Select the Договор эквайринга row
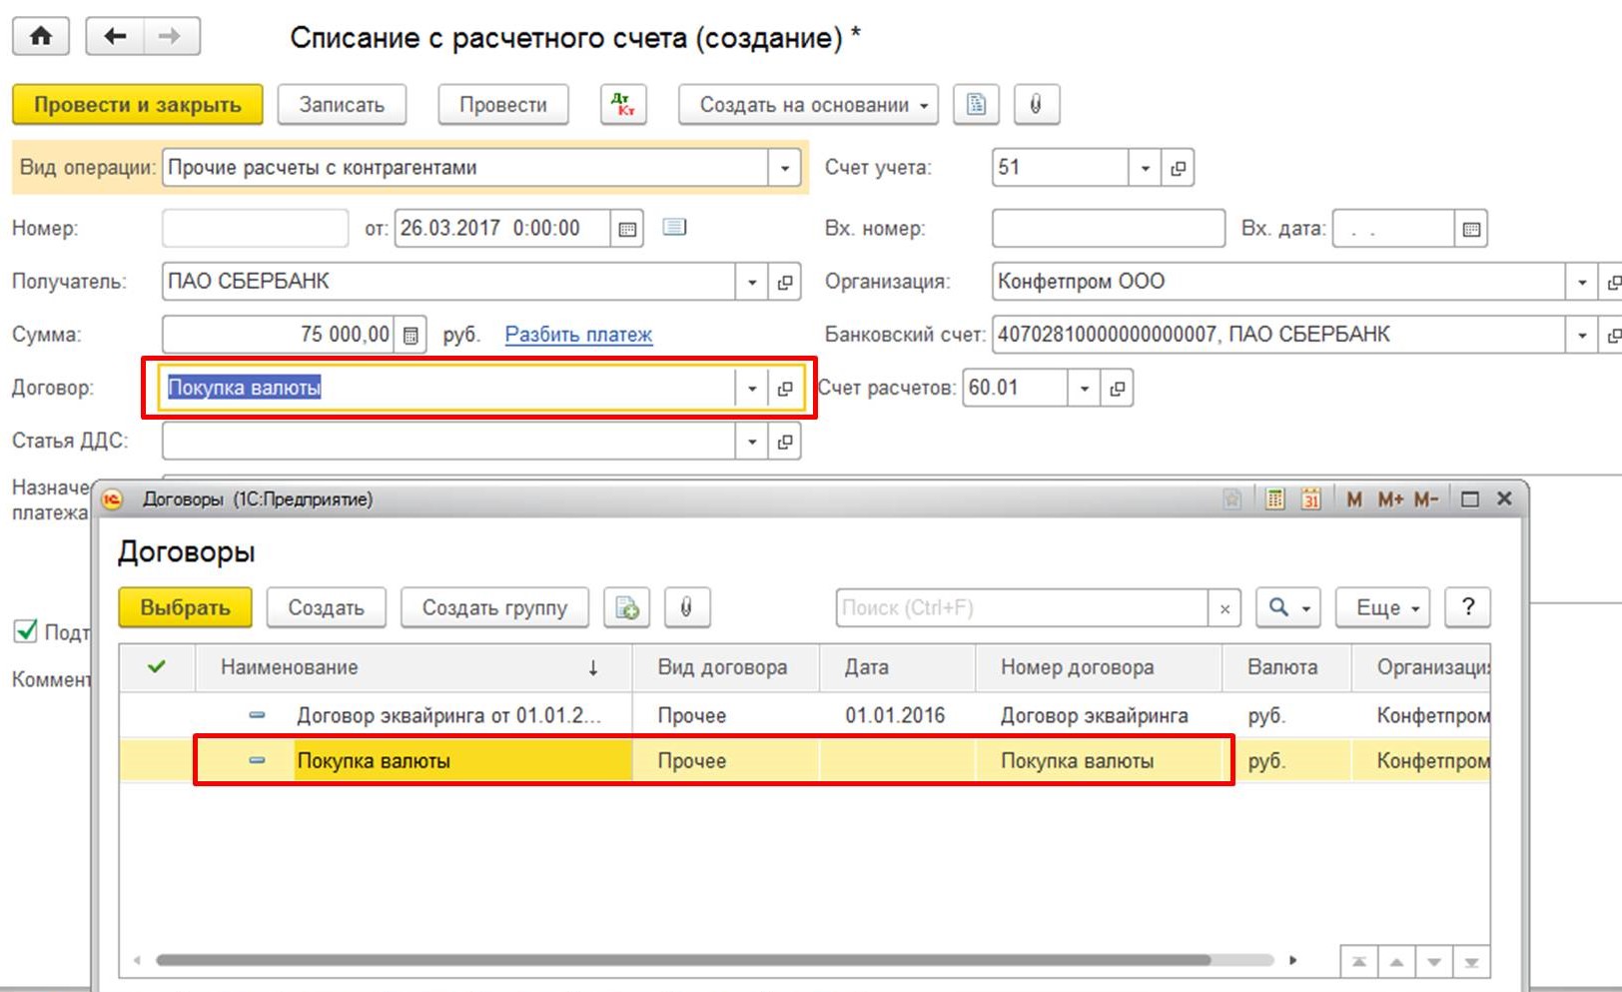Screen dimensions: 1622x992 click(x=448, y=715)
